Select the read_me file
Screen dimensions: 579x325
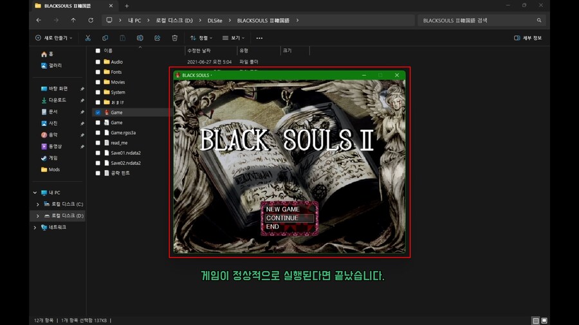click(116, 143)
